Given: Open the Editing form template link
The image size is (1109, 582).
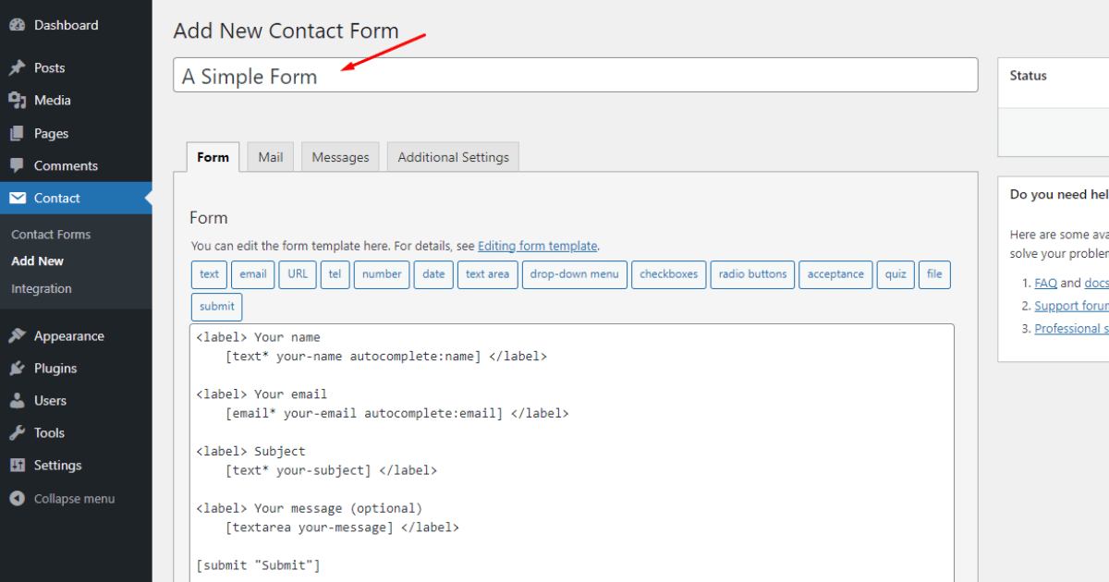Looking at the screenshot, I should point(537,246).
